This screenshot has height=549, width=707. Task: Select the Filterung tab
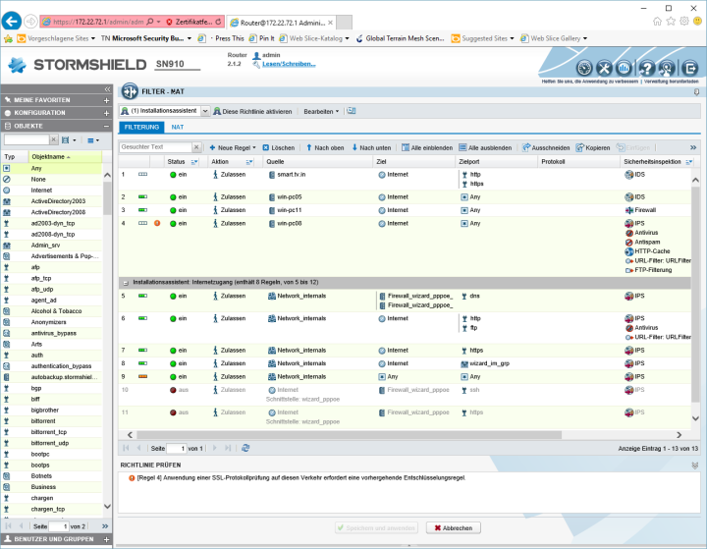141,128
